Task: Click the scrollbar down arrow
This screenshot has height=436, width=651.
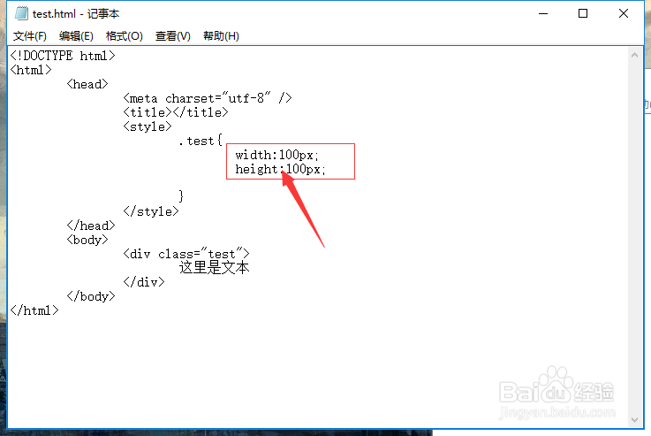Action: click(634, 420)
